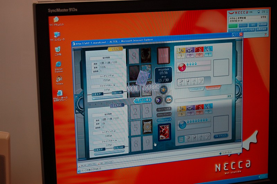Click the 注文 order button in Necca
This screenshot has height=184, width=277.
click(253, 25)
